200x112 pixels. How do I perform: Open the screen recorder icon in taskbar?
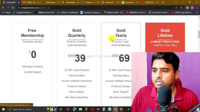point(98,109)
